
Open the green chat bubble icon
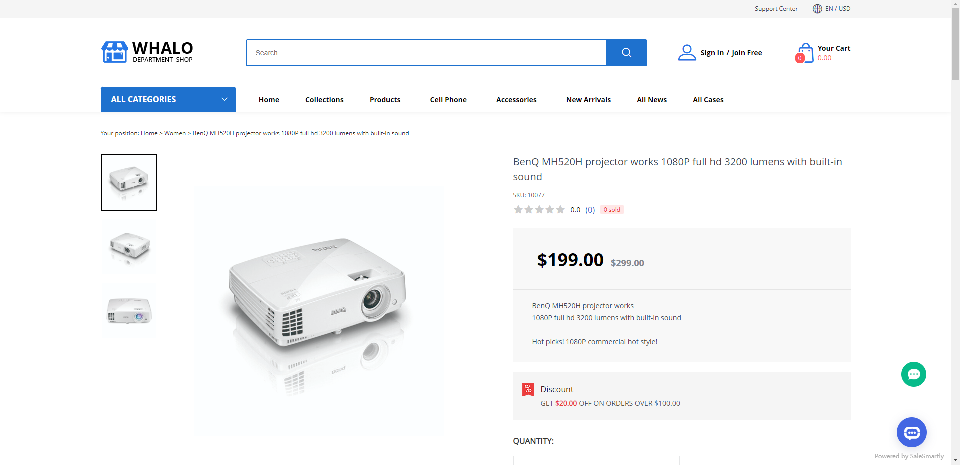(x=913, y=374)
